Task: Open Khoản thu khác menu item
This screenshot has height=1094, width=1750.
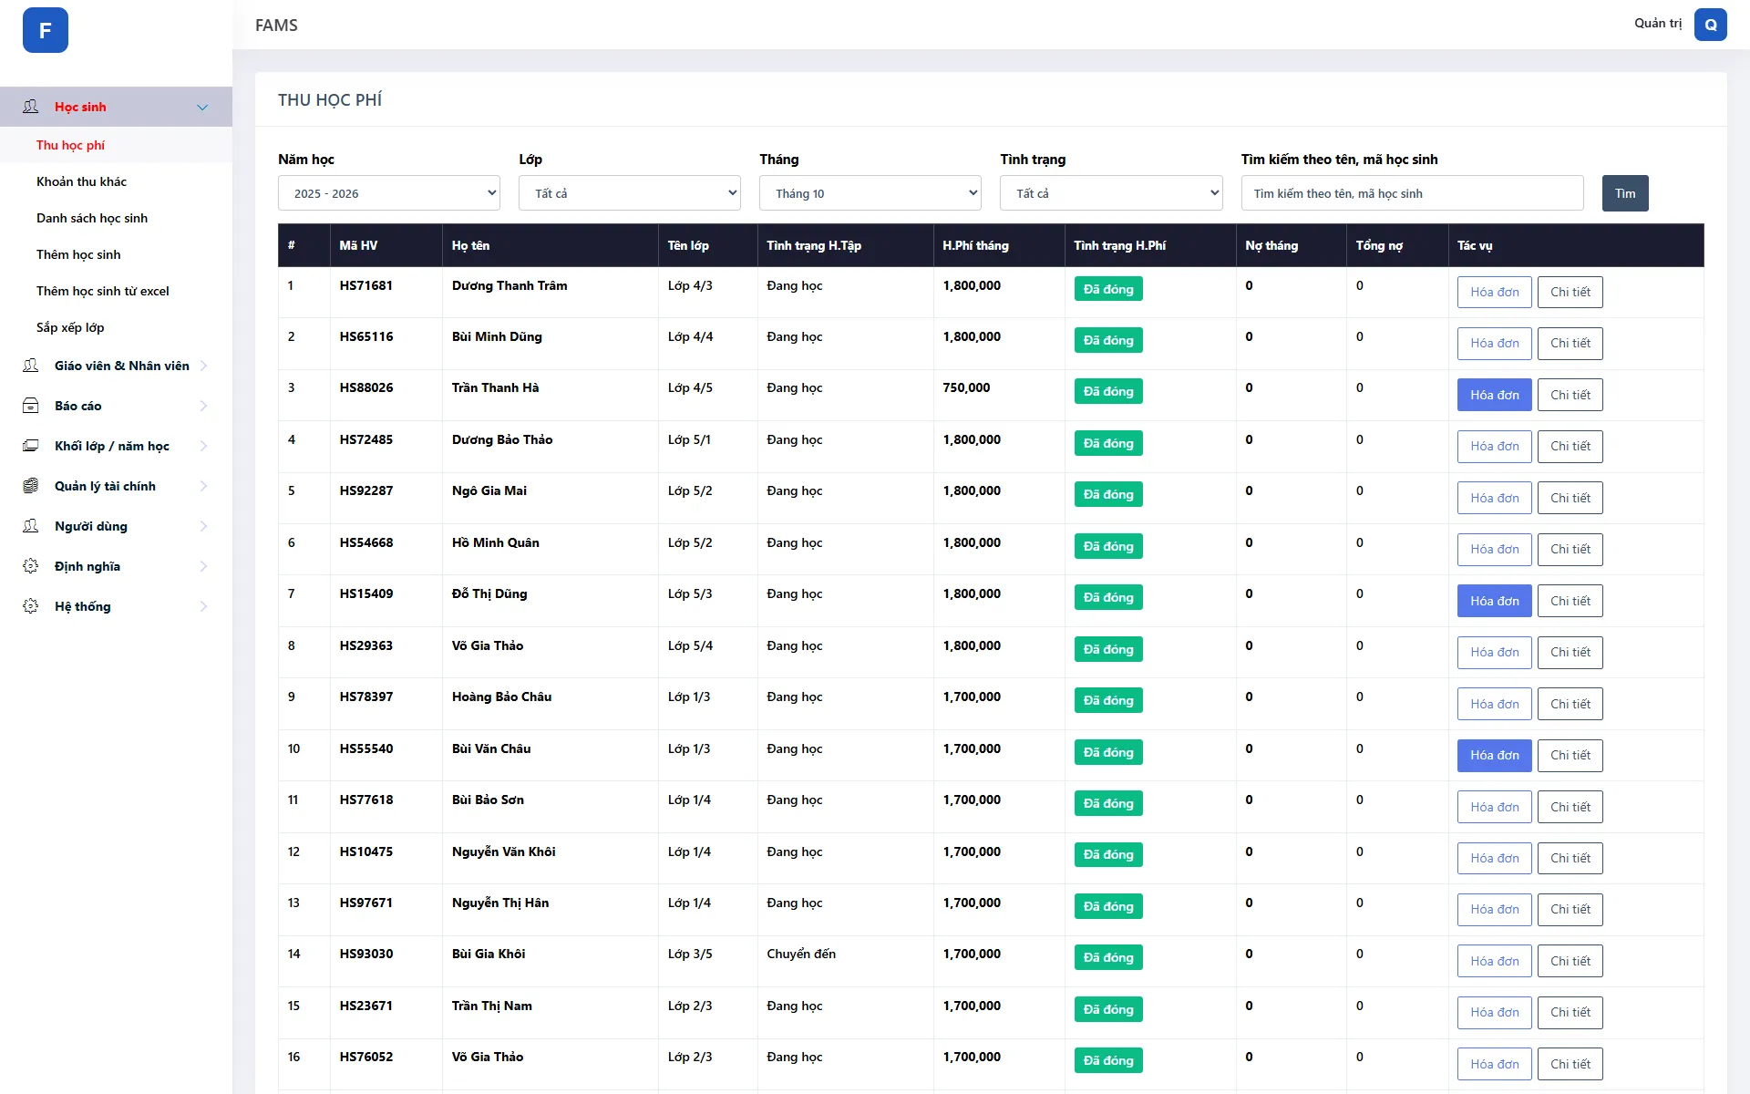Action: 81,181
